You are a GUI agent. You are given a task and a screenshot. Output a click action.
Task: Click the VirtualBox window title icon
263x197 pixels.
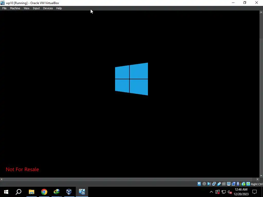[3, 3]
